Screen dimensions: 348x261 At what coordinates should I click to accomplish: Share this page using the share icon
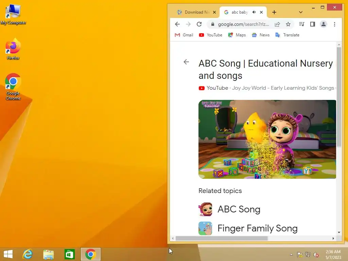tap(277, 24)
